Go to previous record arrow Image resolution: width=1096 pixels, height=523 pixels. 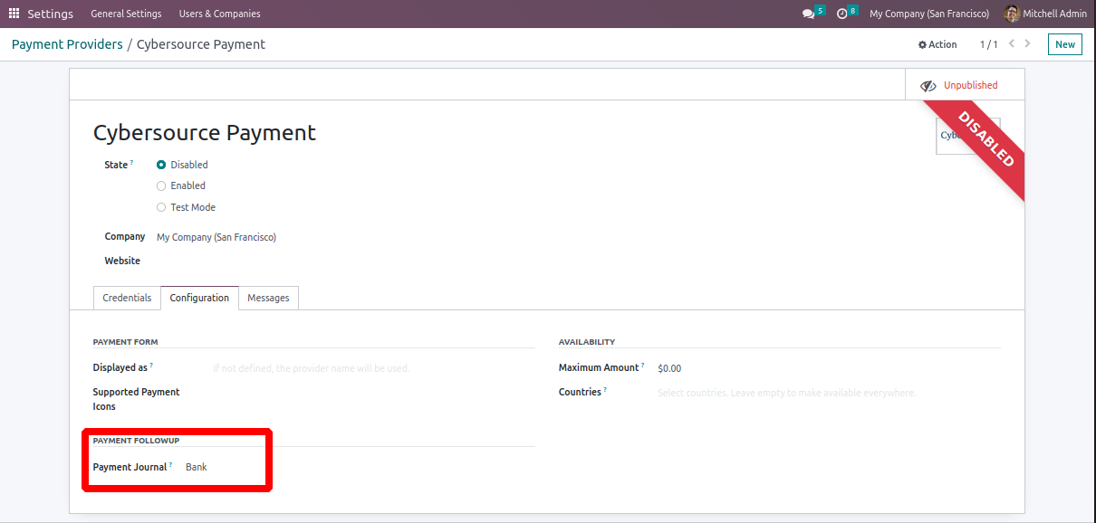click(x=1012, y=43)
